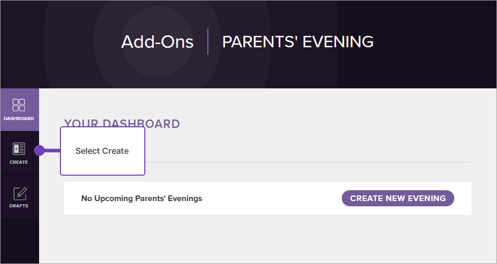Open the Drafts pencil icon
Screen dimensions: 497x264
19,193
